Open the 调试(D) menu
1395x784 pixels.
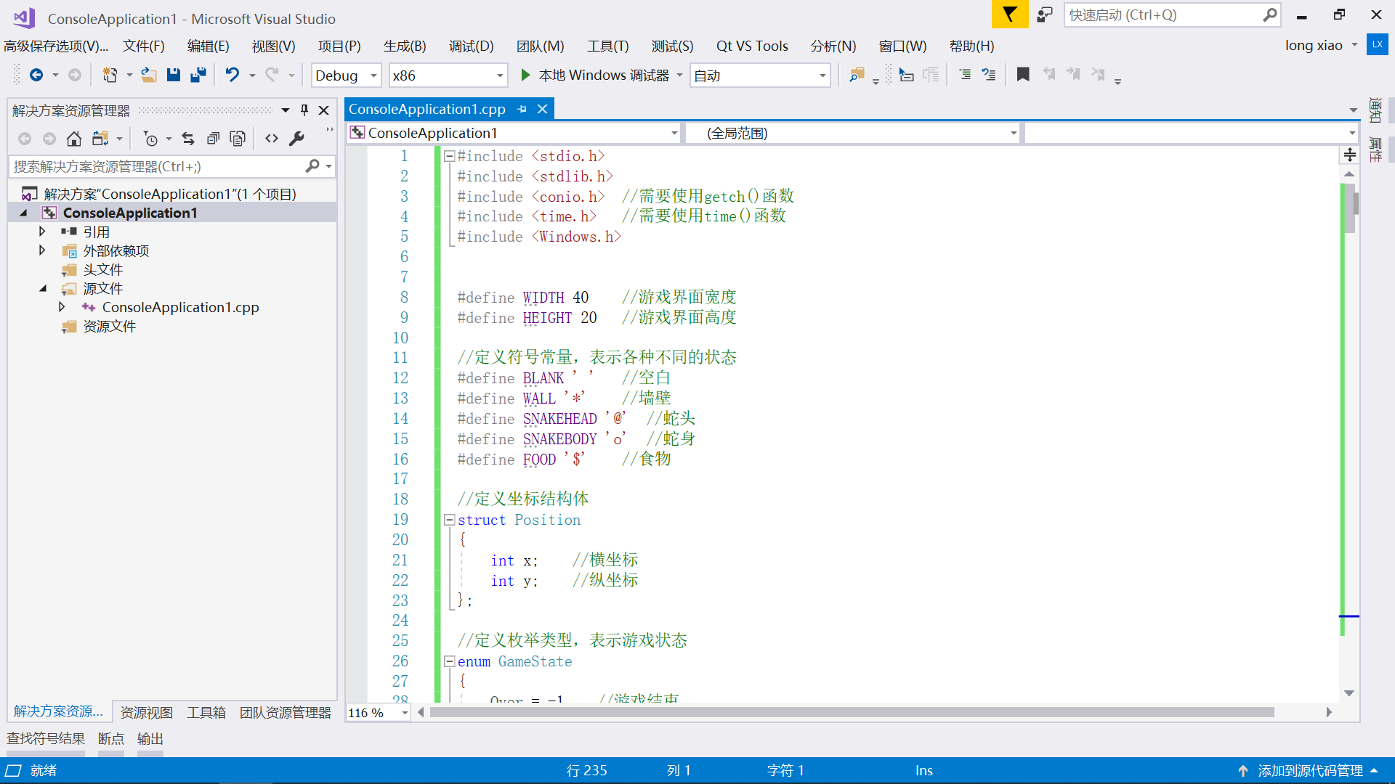tap(471, 46)
